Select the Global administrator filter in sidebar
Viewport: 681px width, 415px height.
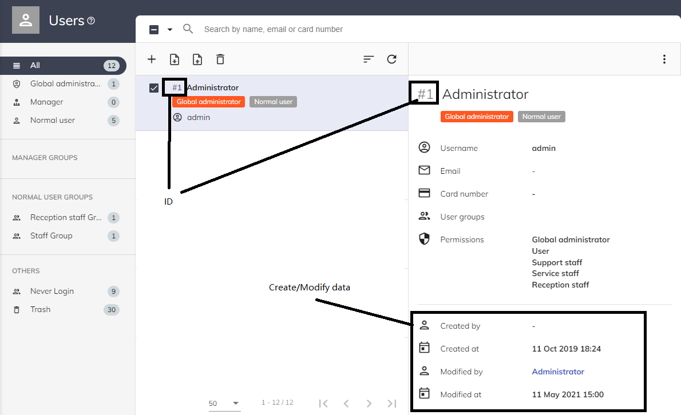point(65,84)
